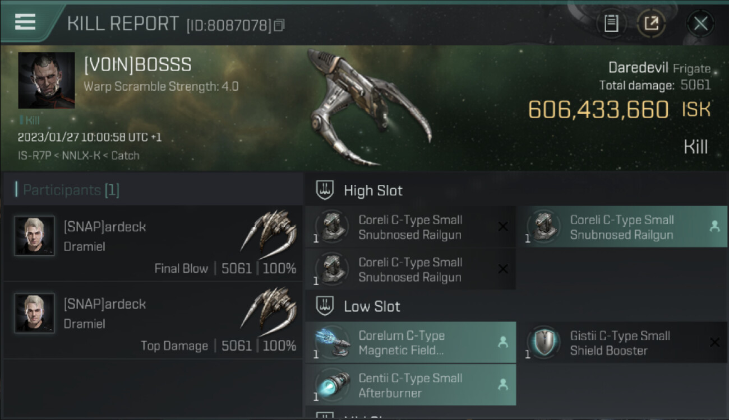The width and height of the screenshot is (729, 420).
Task: Click the Final Blow Dramiel ship icon
Action: pos(269,231)
